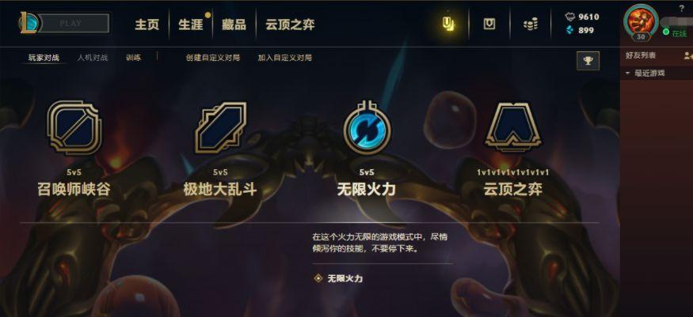Click the trophy icon button
This screenshot has width=693, height=317.
click(x=588, y=61)
